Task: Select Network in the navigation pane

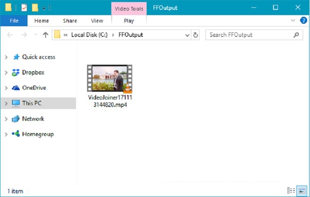Action: 33,119
